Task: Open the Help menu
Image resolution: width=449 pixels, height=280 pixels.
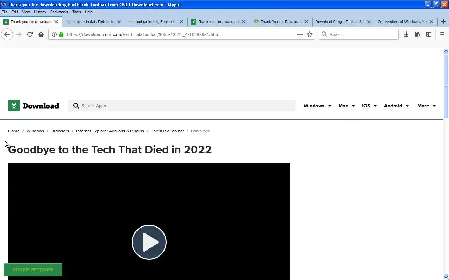Action: pos(88,12)
